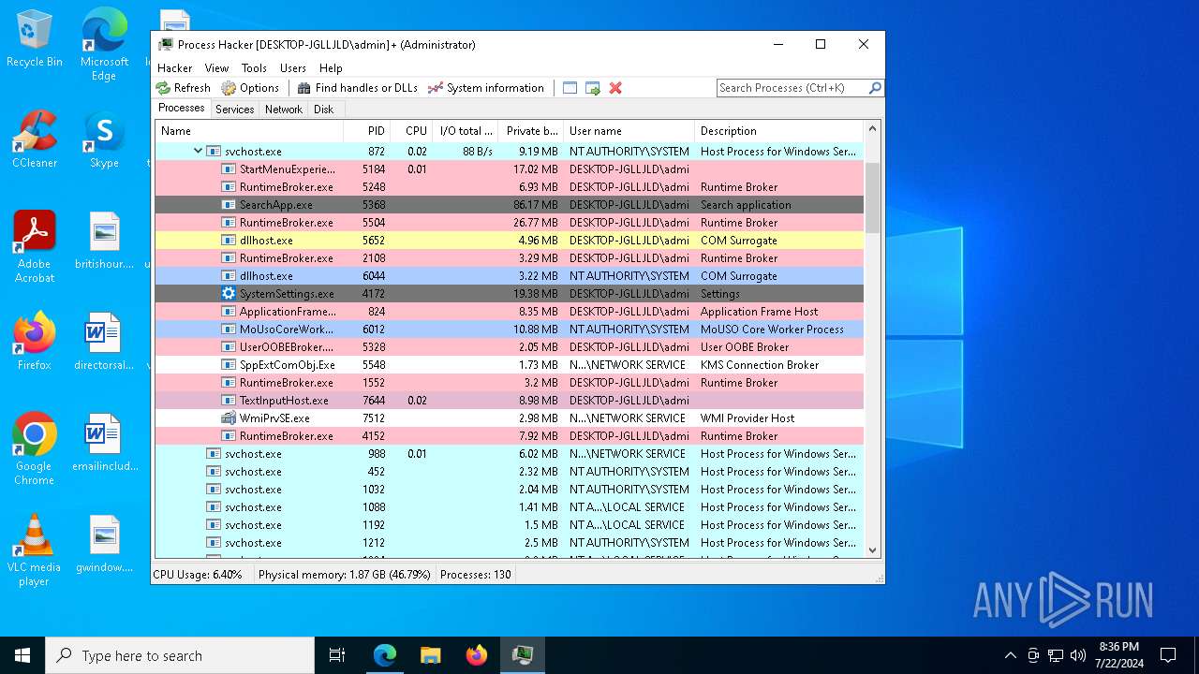Image resolution: width=1199 pixels, height=674 pixels.
Task: Open the Tools menu
Action: 254,68
